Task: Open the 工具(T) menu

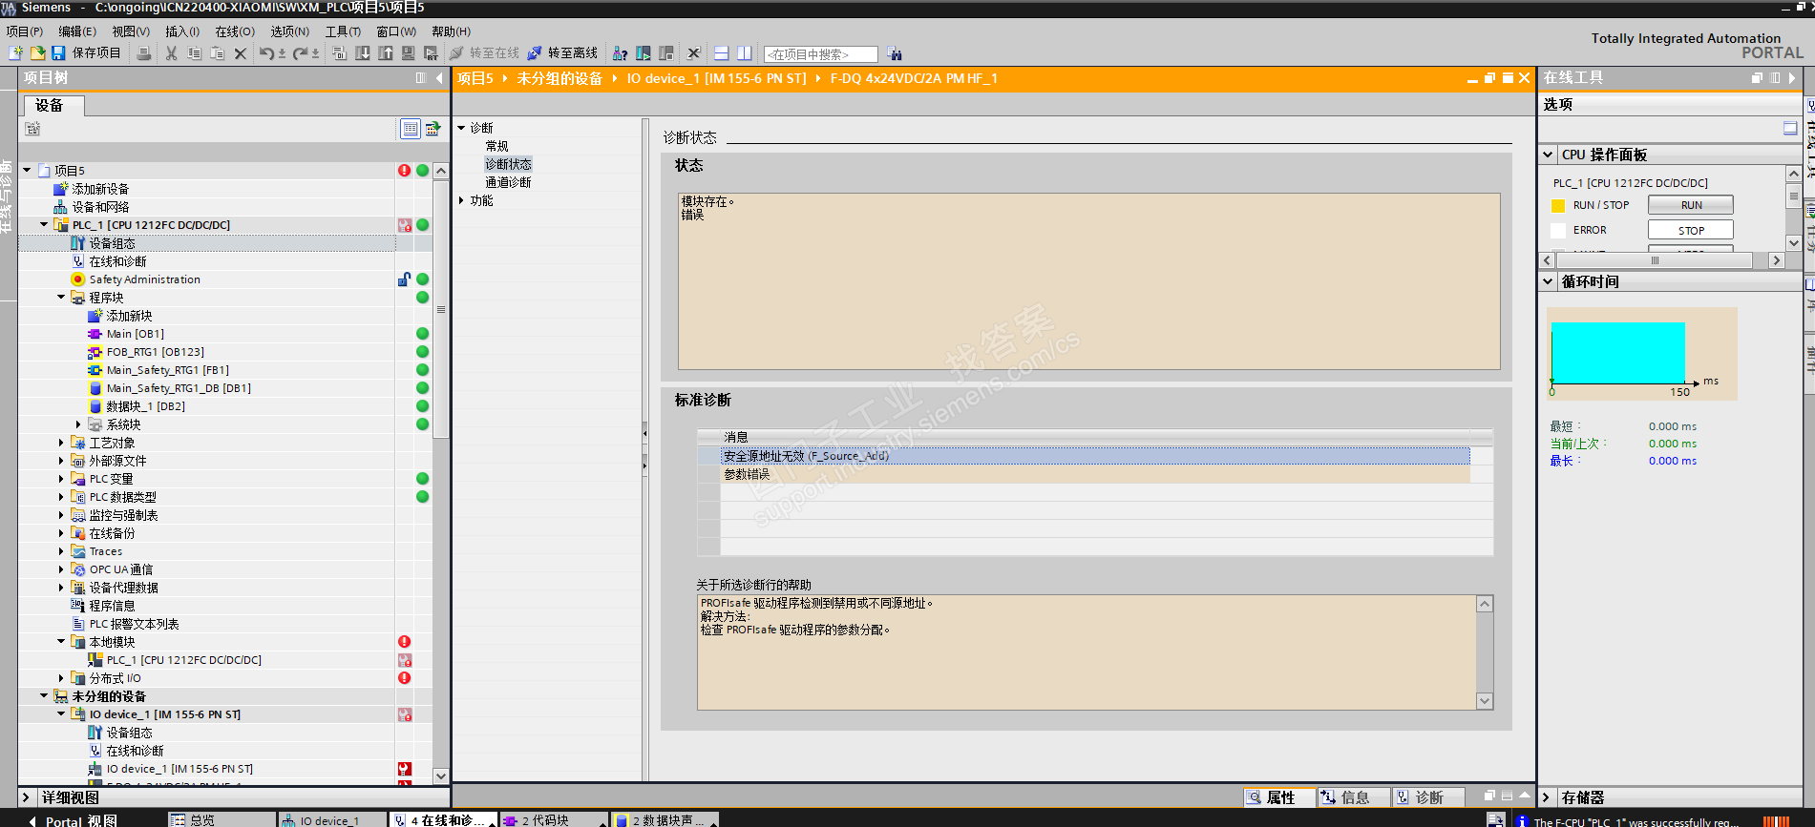Action: point(343,31)
